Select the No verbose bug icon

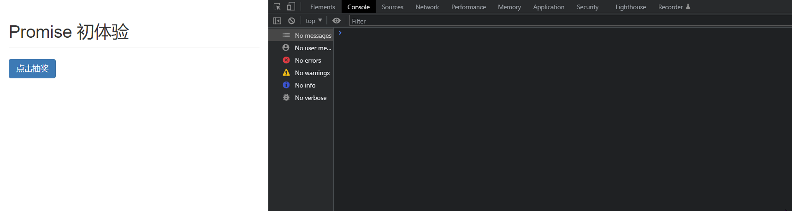pos(286,98)
